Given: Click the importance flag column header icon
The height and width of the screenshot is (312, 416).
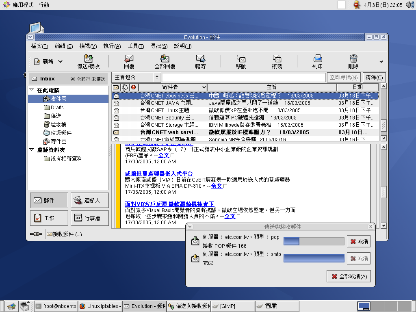Looking at the screenshot, I should (x=134, y=87).
